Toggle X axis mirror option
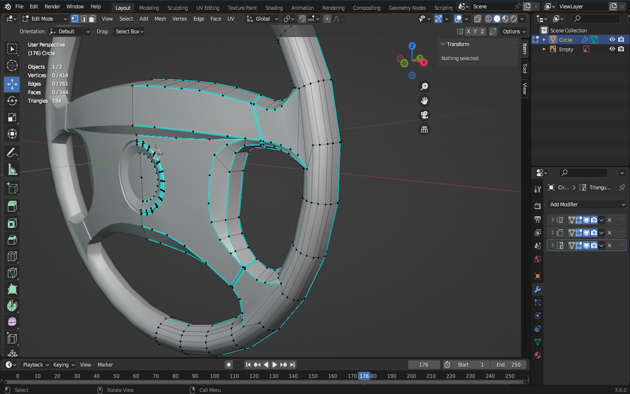This screenshot has width=630, height=394. tap(468, 32)
